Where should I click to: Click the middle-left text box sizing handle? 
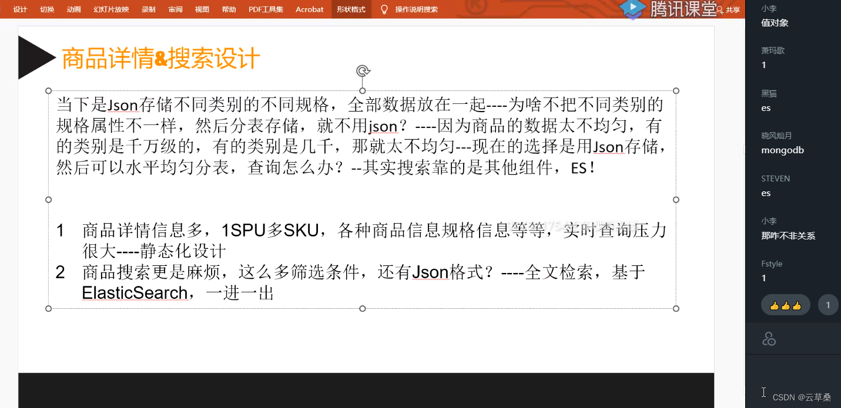click(48, 200)
